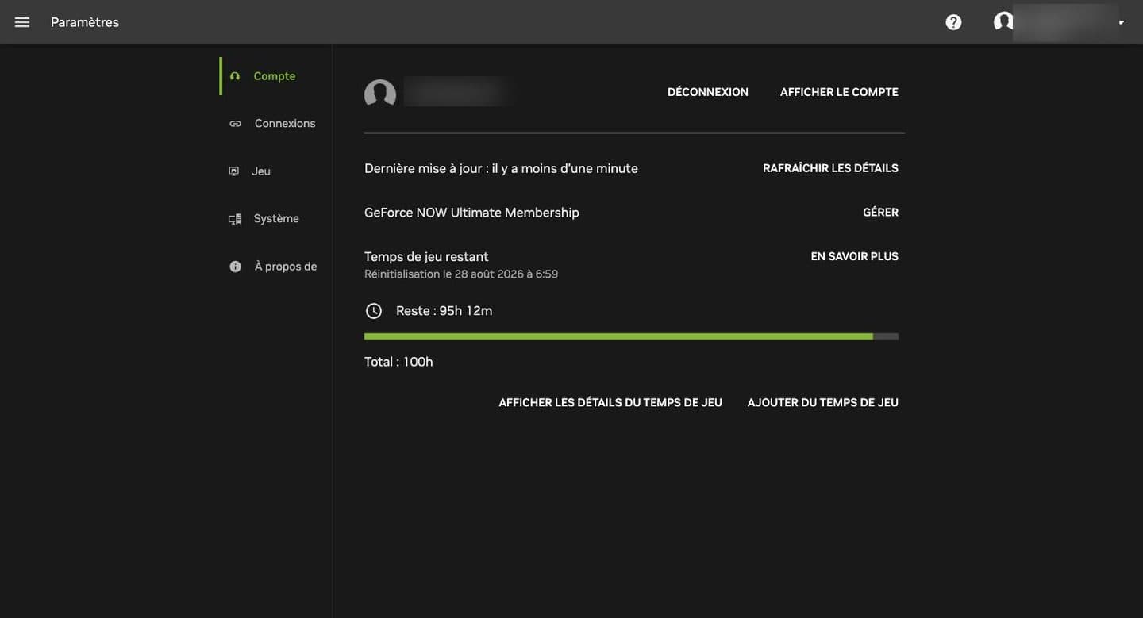Viewport: 1143px width, 618px height.
Task: Open AFFICHER LES DÉTAILS DU TEMPS DE JEU
Action: point(610,403)
